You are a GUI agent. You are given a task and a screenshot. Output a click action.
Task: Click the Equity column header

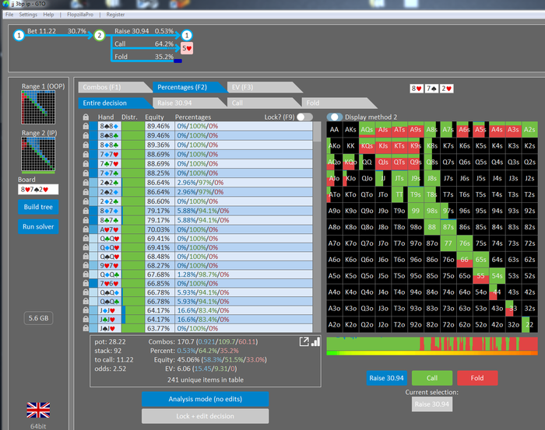pyautogui.click(x=154, y=117)
